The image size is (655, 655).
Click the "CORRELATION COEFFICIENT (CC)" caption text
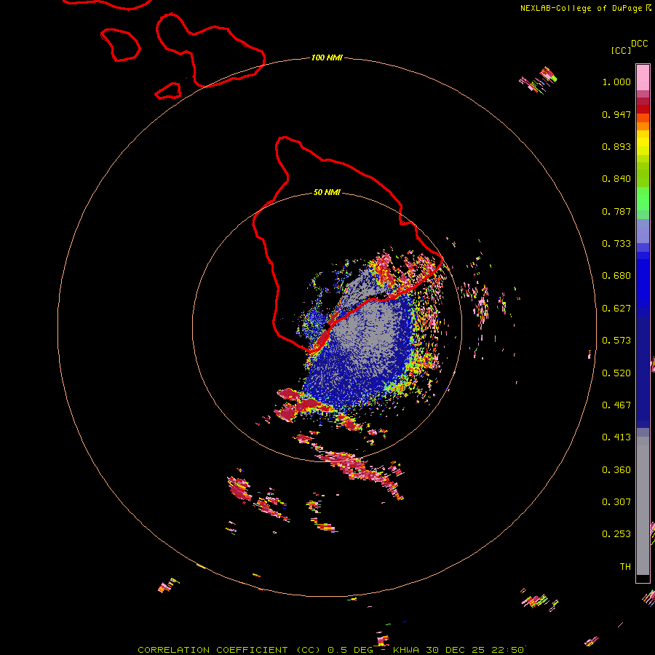click(x=229, y=650)
